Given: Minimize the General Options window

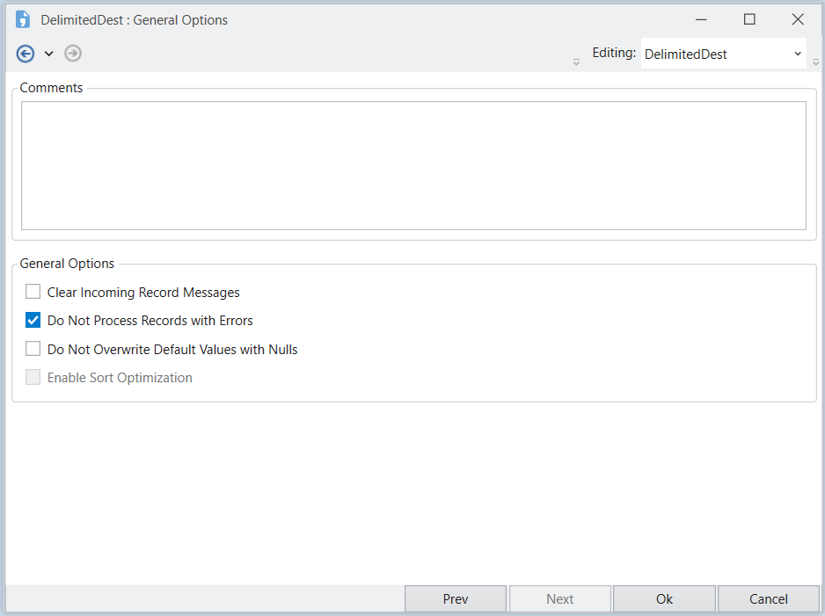Looking at the screenshot, I should coord(702,19).
